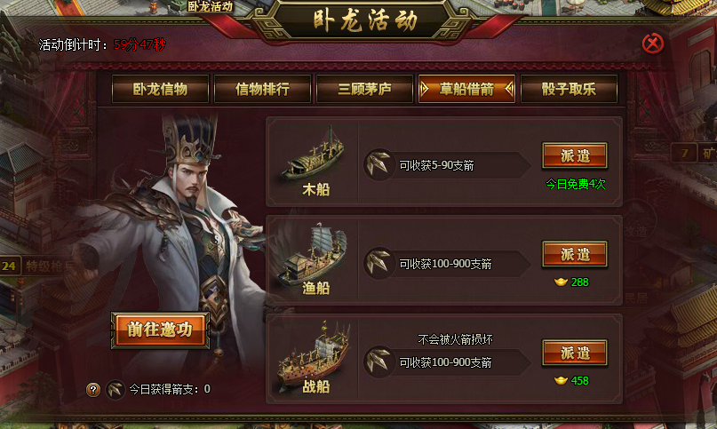This screenshot has height=429, width=717.
Task: Switch to the 卧龙信物 tab
Action: tap(160, 89)
